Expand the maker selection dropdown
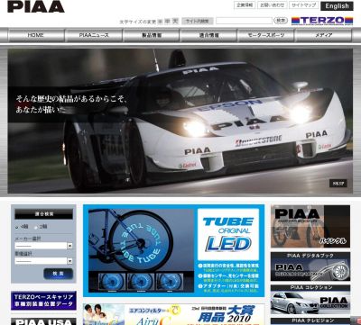Image resolution: width=361 pixels, height=325 pixels. pos(43,246)
